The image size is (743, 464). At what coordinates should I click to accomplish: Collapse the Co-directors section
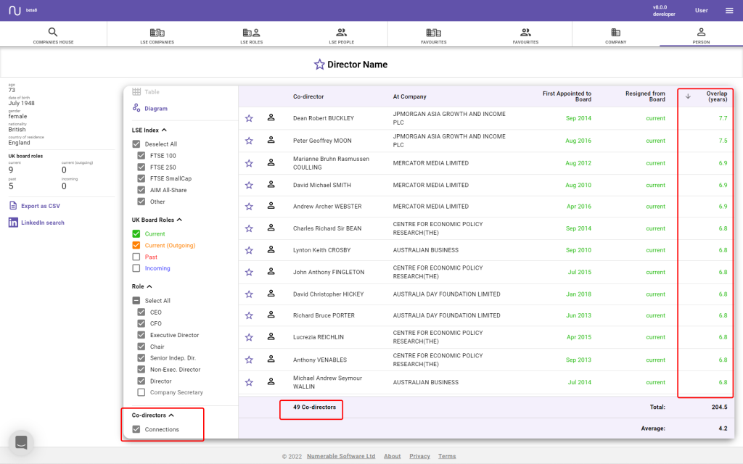point(171,415)
